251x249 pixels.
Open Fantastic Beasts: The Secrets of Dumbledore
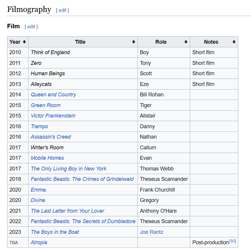click(83, 221)
